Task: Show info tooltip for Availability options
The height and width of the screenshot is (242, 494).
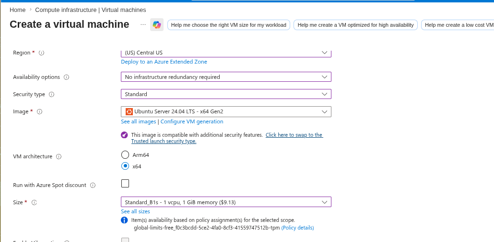Action: pyautogui.click(x=66, y=77)
